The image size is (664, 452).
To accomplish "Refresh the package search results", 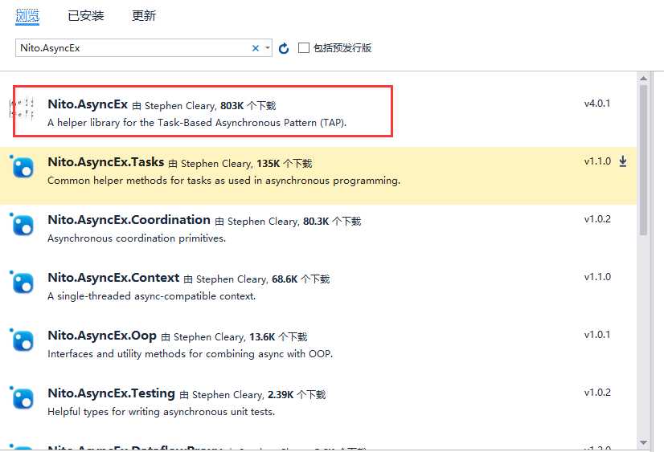I will [284, 48].
